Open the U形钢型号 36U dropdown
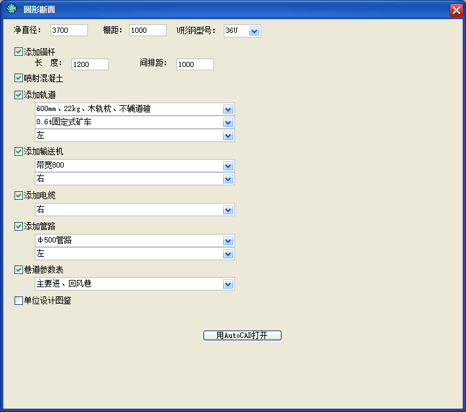Viewport: 466px width, 412px height. [254, 31]
